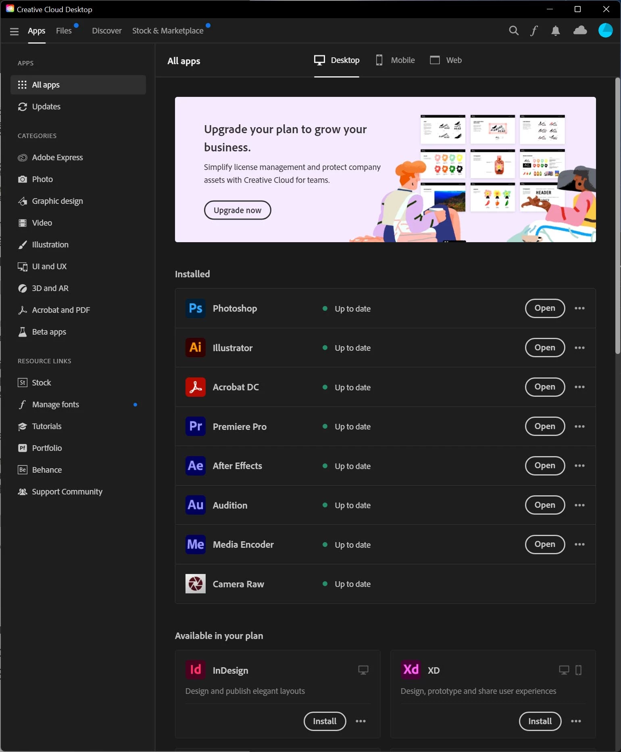
Task: Open Photoshop with Open button
Action: click(545, 308)
